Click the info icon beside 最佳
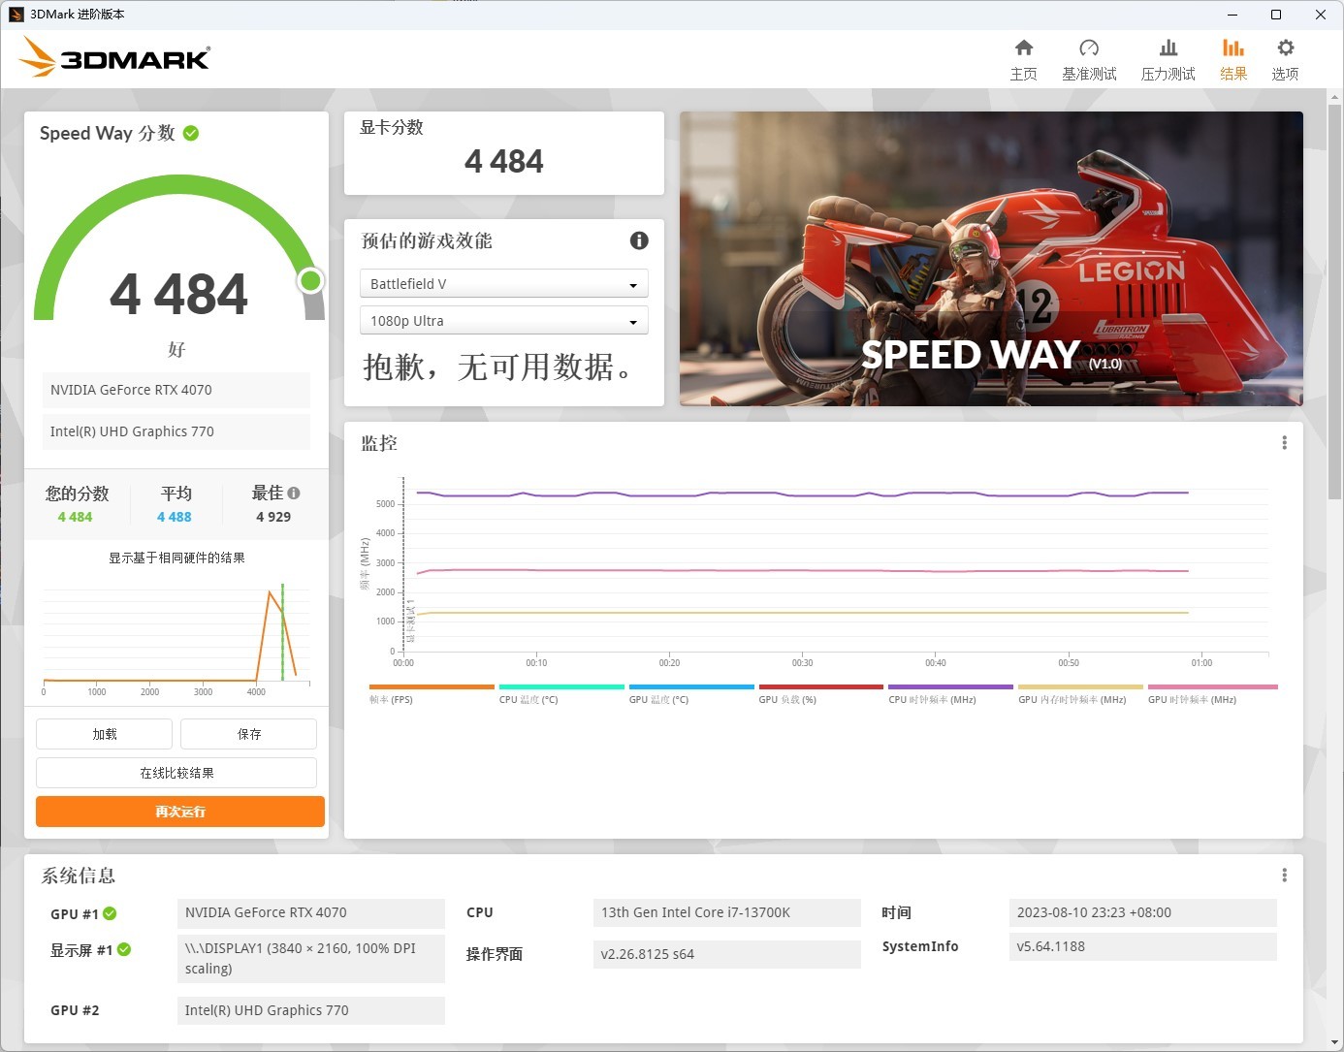This screenshot has height=1052, width=1344. [x=294, y=493]
